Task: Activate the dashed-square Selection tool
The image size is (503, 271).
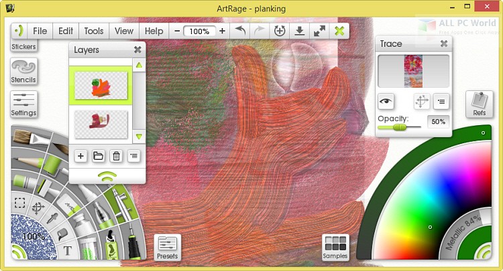Action: [x=19, y=203]
